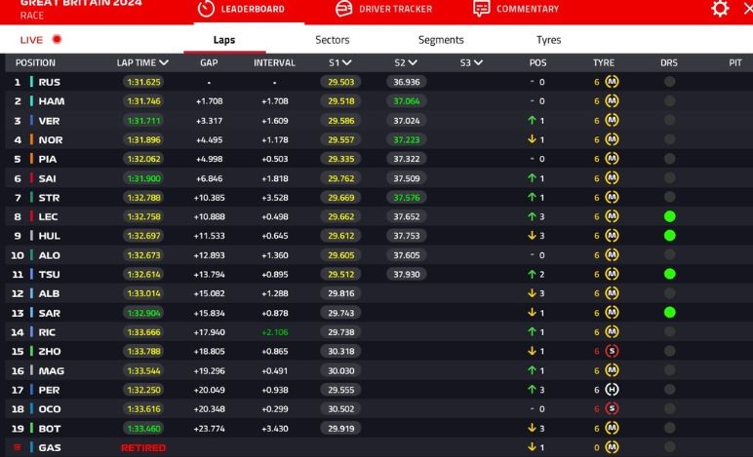Viewport: 753px width, 457px height.
Task: Click the HAM team color bar
Action: pyautogui.click(x=31, y=101)
